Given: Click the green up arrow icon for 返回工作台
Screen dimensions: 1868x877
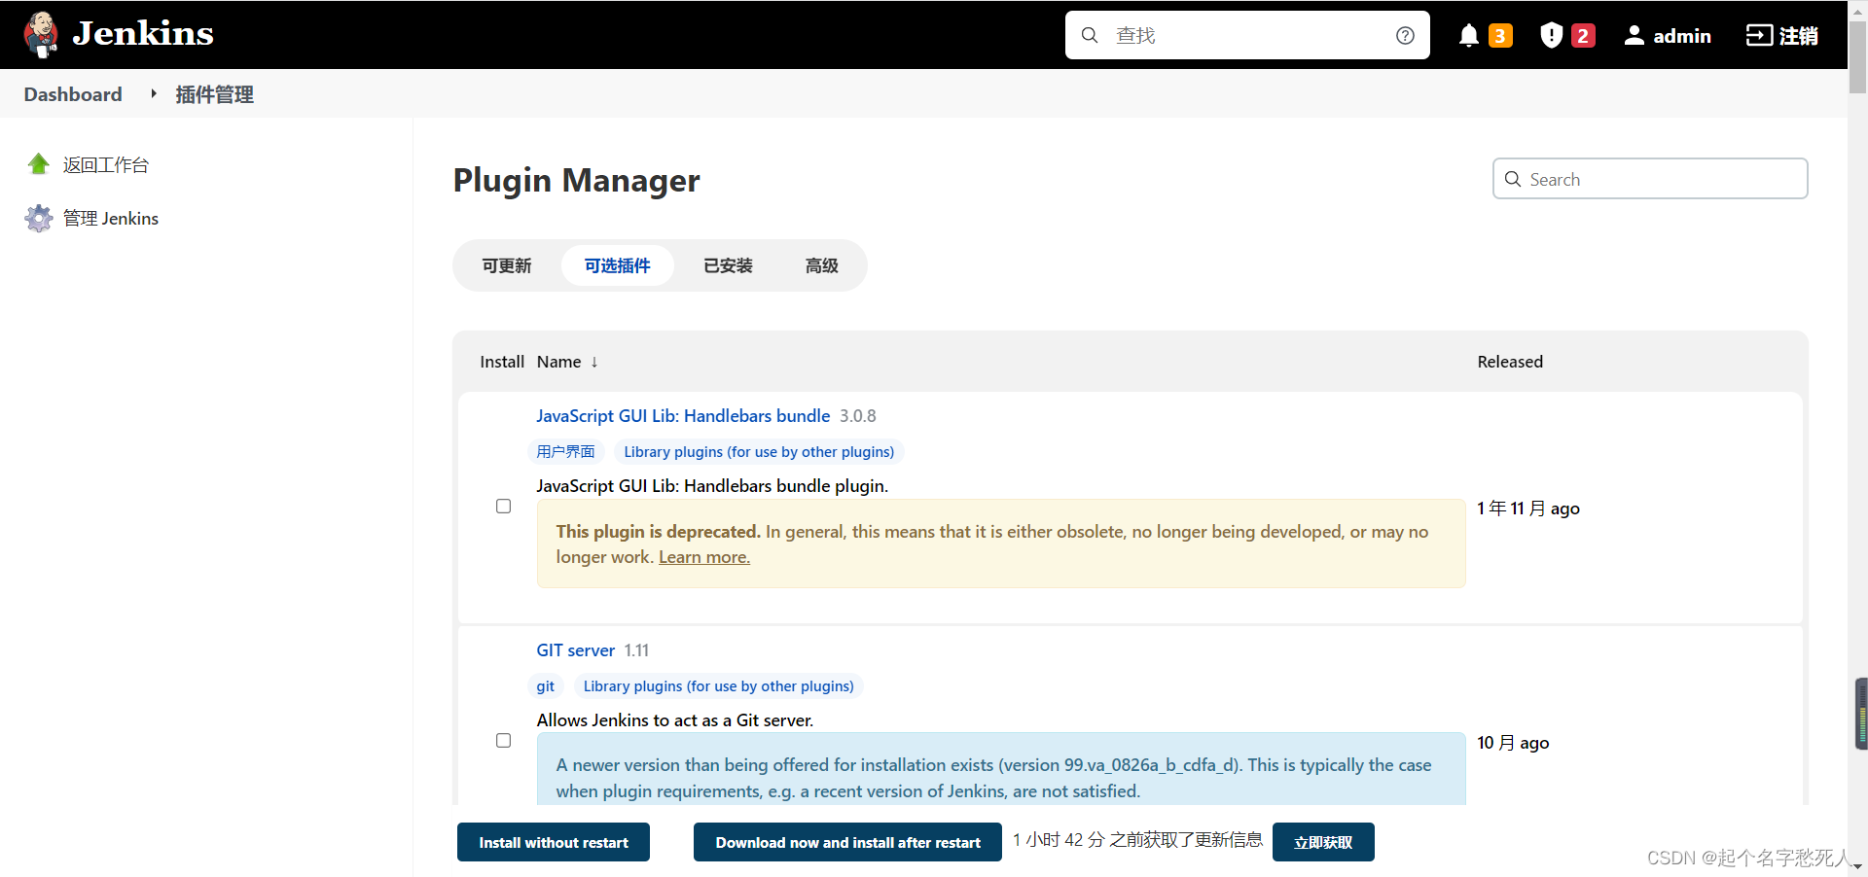Looking at the screenshot, I should point(39,164).
